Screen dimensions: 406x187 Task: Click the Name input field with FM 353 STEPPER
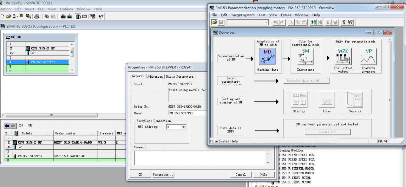(x=188, y=113)
